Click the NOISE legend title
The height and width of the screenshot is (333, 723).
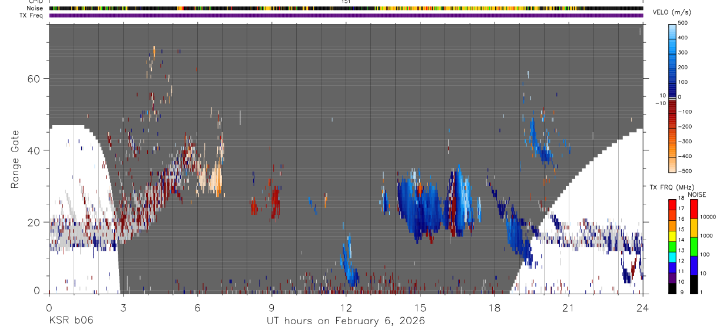(697, 194)
